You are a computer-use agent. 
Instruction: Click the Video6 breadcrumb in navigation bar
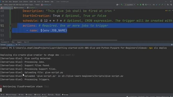point(37,5)
